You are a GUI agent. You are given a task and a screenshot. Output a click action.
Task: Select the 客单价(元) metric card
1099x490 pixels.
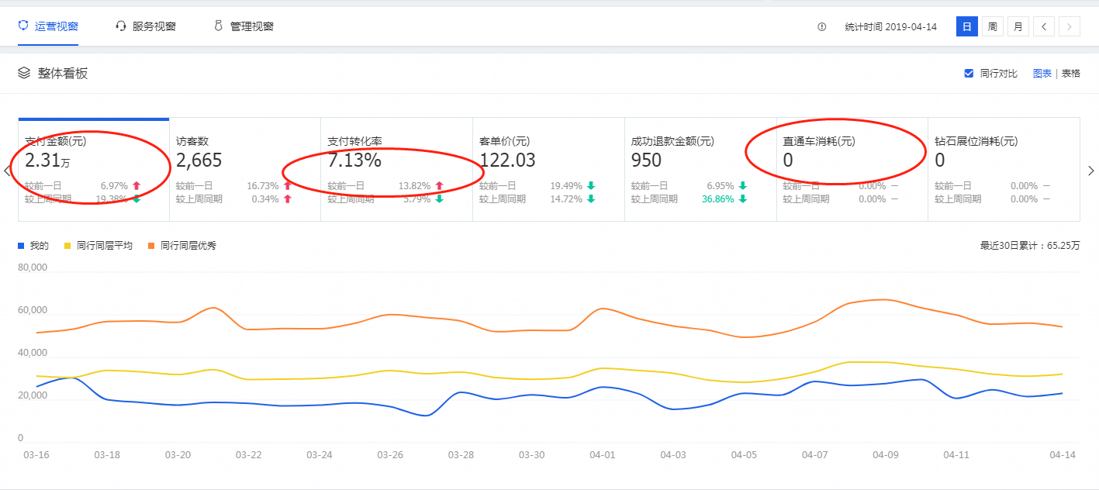(549, 169)
